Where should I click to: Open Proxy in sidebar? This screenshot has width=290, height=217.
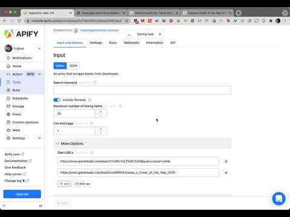point(14,114)
